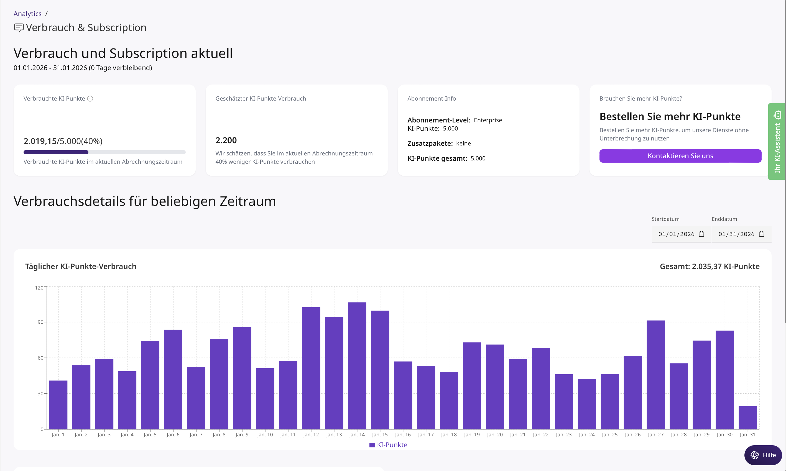Click the info icon beside Verbrauchte KI-Punkte

90,99
